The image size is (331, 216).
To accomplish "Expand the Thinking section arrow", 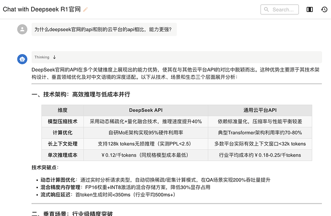I will 54,57.
